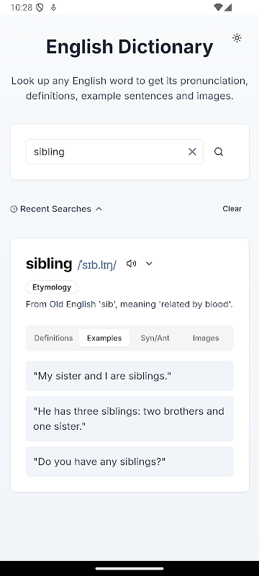Clear the search field with the X icon
The image size is (259, 576).
pyautogui.click(x=192, y=152)
